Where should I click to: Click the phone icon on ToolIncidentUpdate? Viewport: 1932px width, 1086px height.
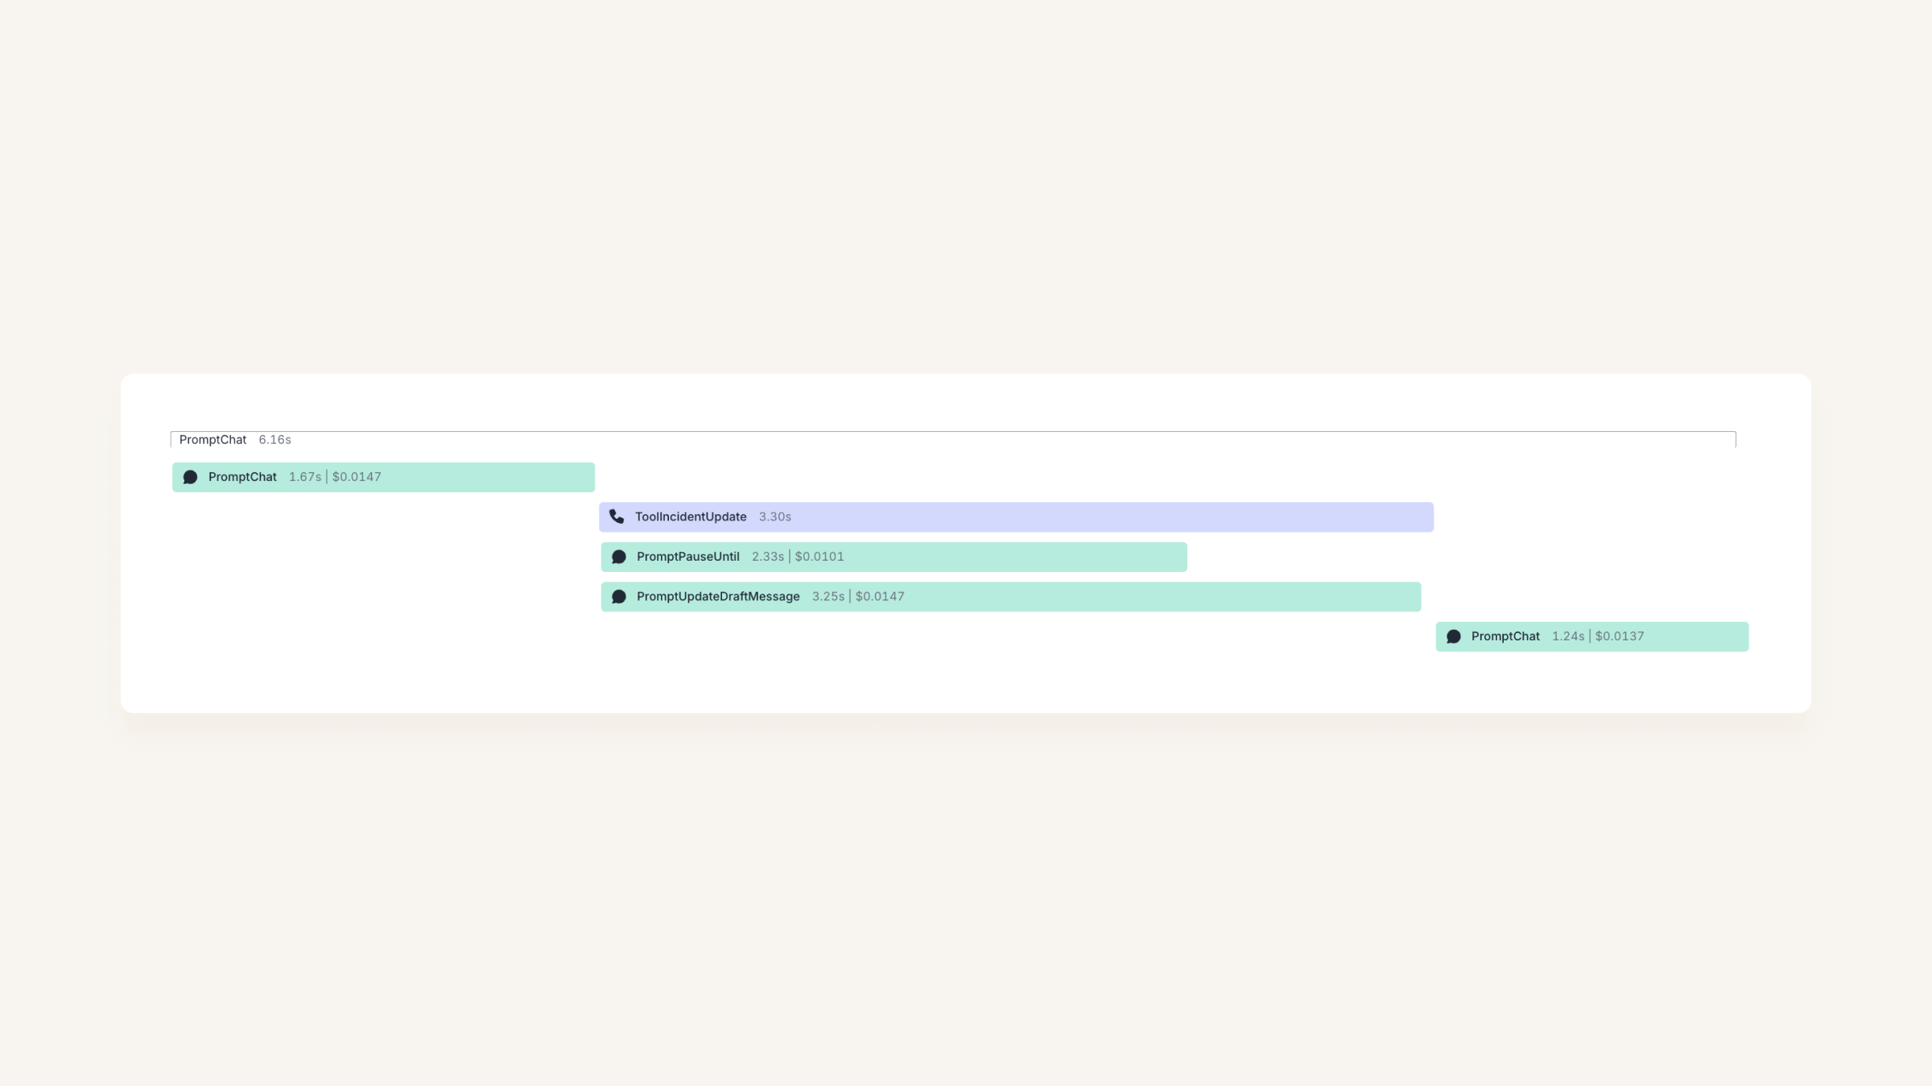(617, 516)
